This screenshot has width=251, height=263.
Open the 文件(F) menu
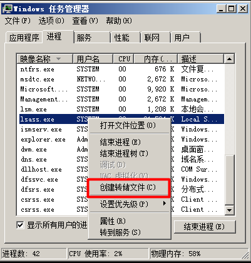pos(18,21)
